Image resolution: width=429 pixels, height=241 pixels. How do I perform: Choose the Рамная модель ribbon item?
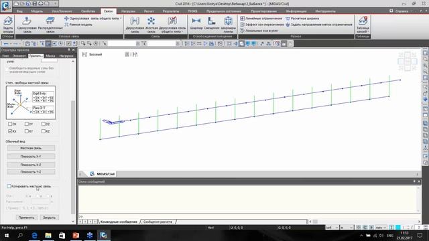pyautogui.click(x=78, y=25)
